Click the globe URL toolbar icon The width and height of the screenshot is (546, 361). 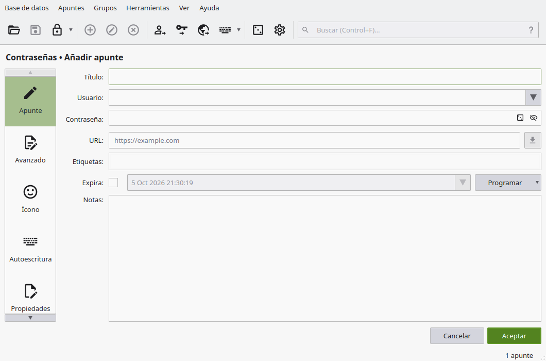pos(203,30)
